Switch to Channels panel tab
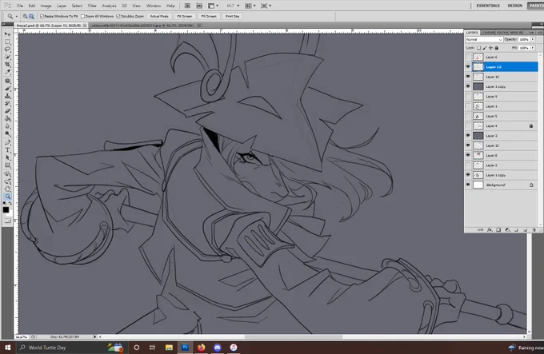 coord(489,33)
